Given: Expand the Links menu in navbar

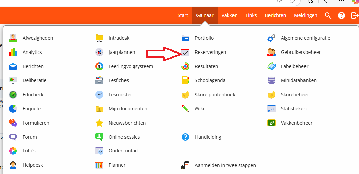Looking at the screenshot, I should [x=251, y=15].
